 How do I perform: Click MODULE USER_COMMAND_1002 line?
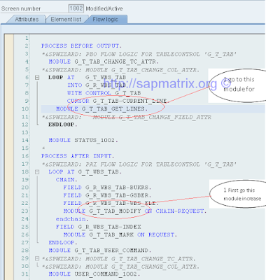pyautogui.click(x=94, y=274)
